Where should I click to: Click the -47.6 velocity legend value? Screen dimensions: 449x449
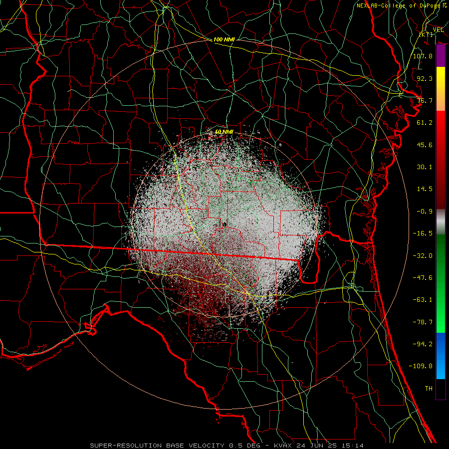click(423, 278)
